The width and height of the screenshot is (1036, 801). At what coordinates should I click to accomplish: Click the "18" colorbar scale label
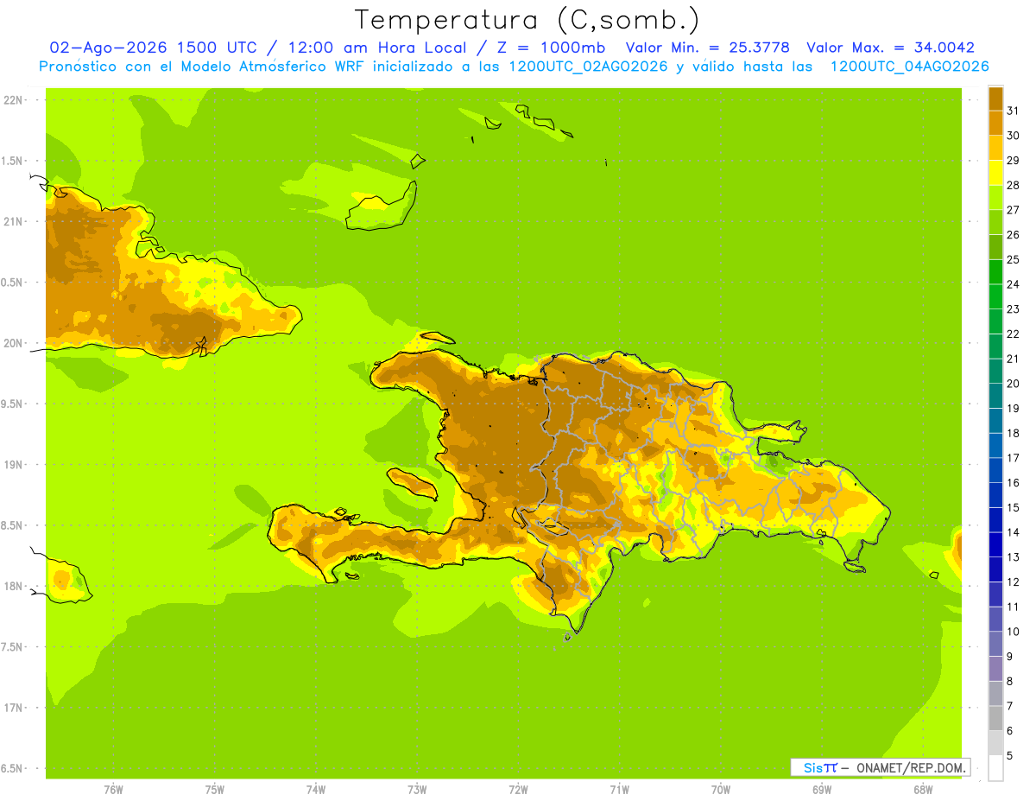click(1014, 433)
